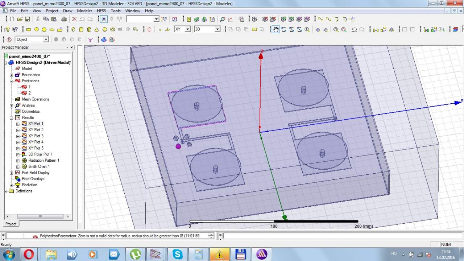This screenshot has height=261, width=464.
Task: Select the Draw Torus tool
Action: coord(113,29)
